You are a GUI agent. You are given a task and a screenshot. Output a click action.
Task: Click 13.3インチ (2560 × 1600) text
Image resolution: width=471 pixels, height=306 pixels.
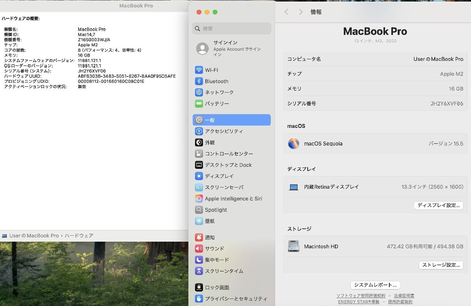[432, 187]
